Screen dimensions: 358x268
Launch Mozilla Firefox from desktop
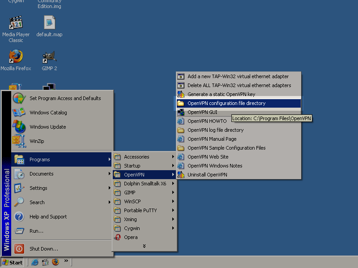(16, 60)
